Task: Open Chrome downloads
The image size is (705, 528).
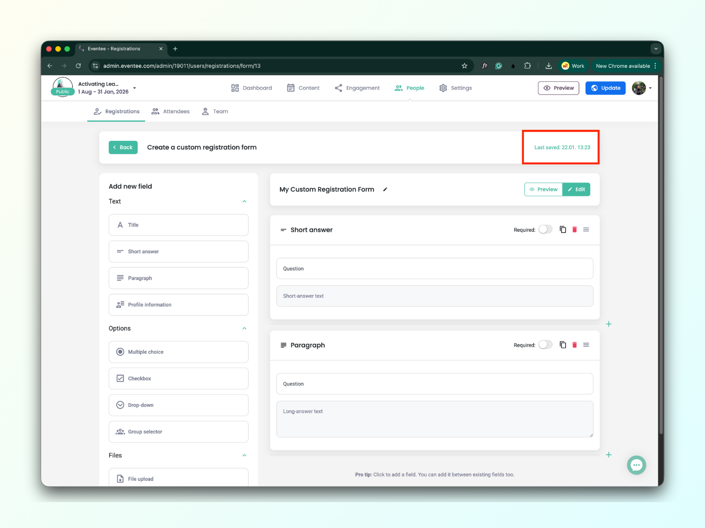Action: [x=549, y=66]
